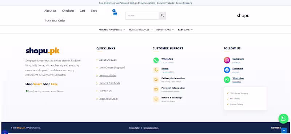291x134 pixels.
Task: Click the Return & Exchange heading text
Action: point(172,97)
